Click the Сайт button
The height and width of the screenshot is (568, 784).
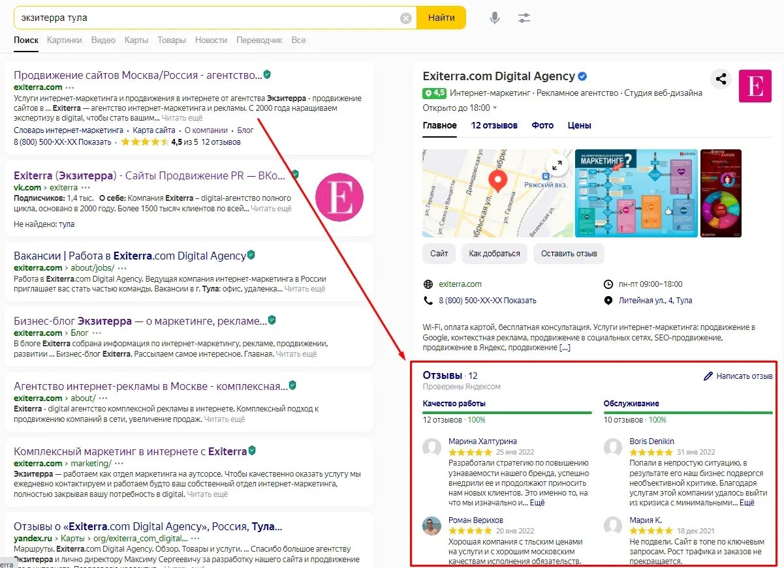439,254
